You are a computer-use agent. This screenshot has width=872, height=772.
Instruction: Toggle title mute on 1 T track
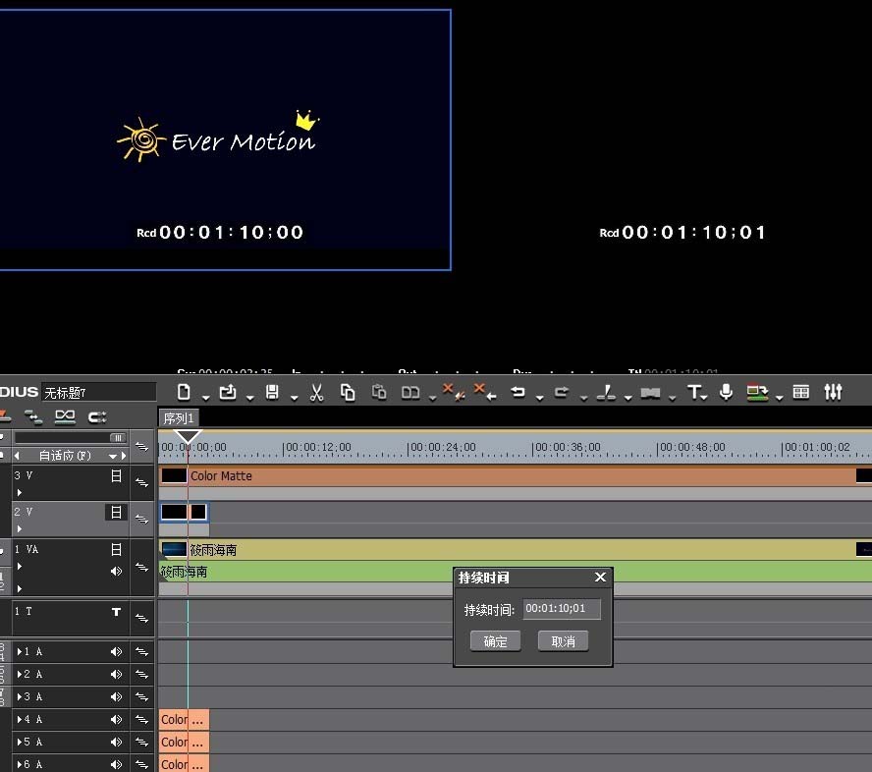coord(116,612)
